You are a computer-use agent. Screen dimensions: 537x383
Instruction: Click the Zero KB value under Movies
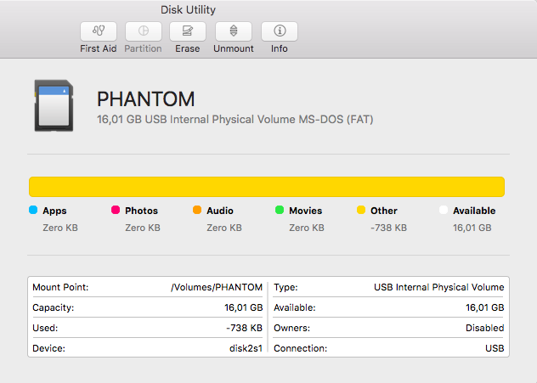pyautogui.click(x=307, y=228)
